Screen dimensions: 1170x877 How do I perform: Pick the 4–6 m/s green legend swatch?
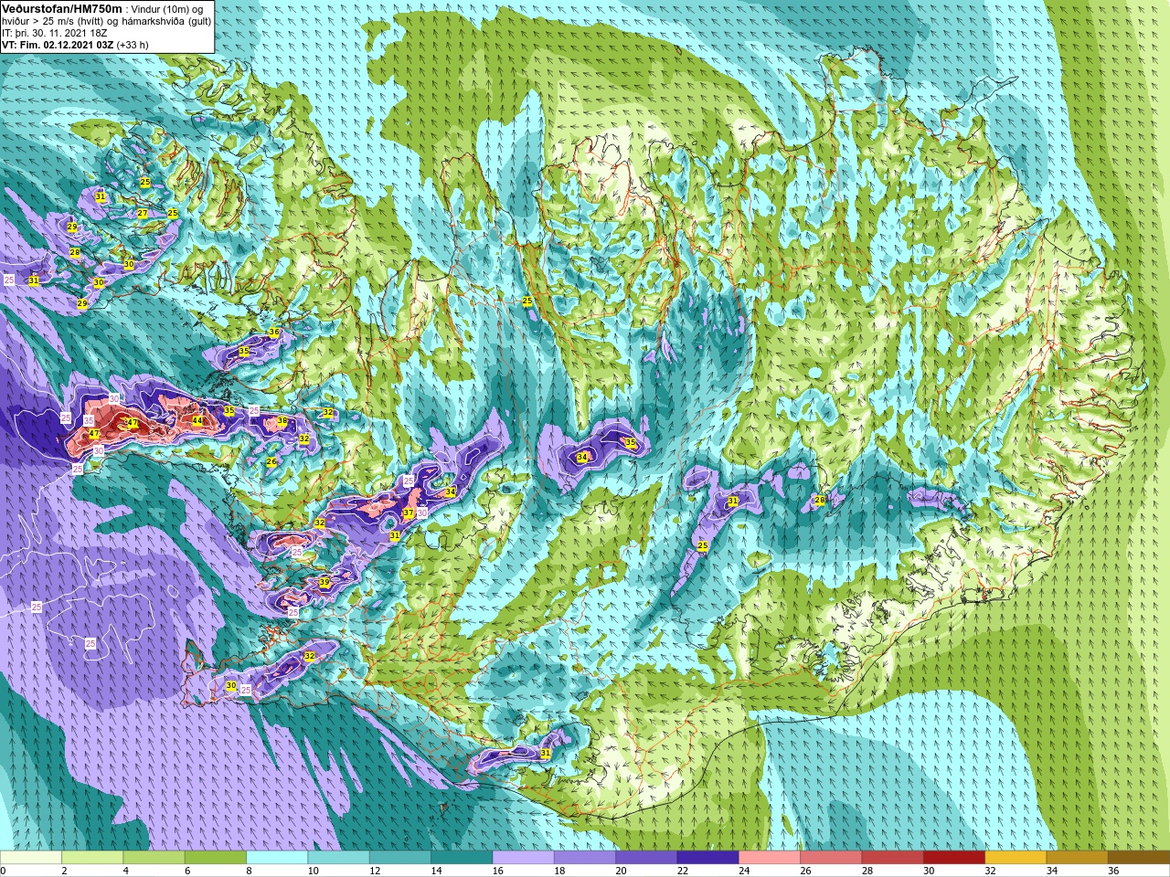(x=154, y=858)
